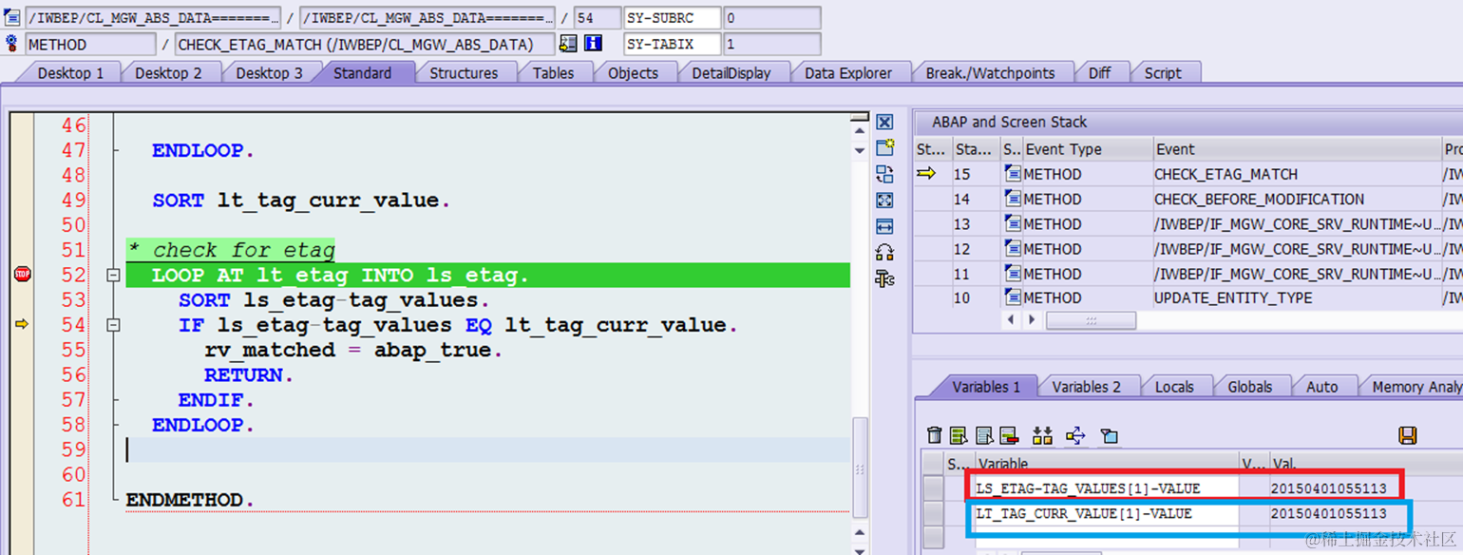Screen dimensions: 1463x555
Task: Click the Event Type column header
Action: click(x=1088, y=149)
